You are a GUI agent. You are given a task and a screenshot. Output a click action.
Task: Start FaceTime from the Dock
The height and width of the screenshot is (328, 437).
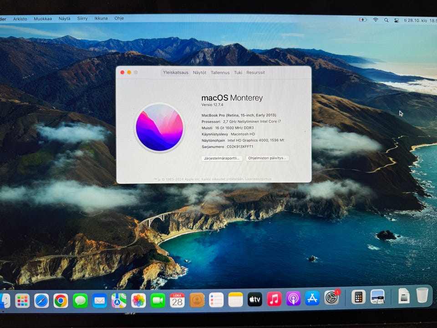(158, 300)
